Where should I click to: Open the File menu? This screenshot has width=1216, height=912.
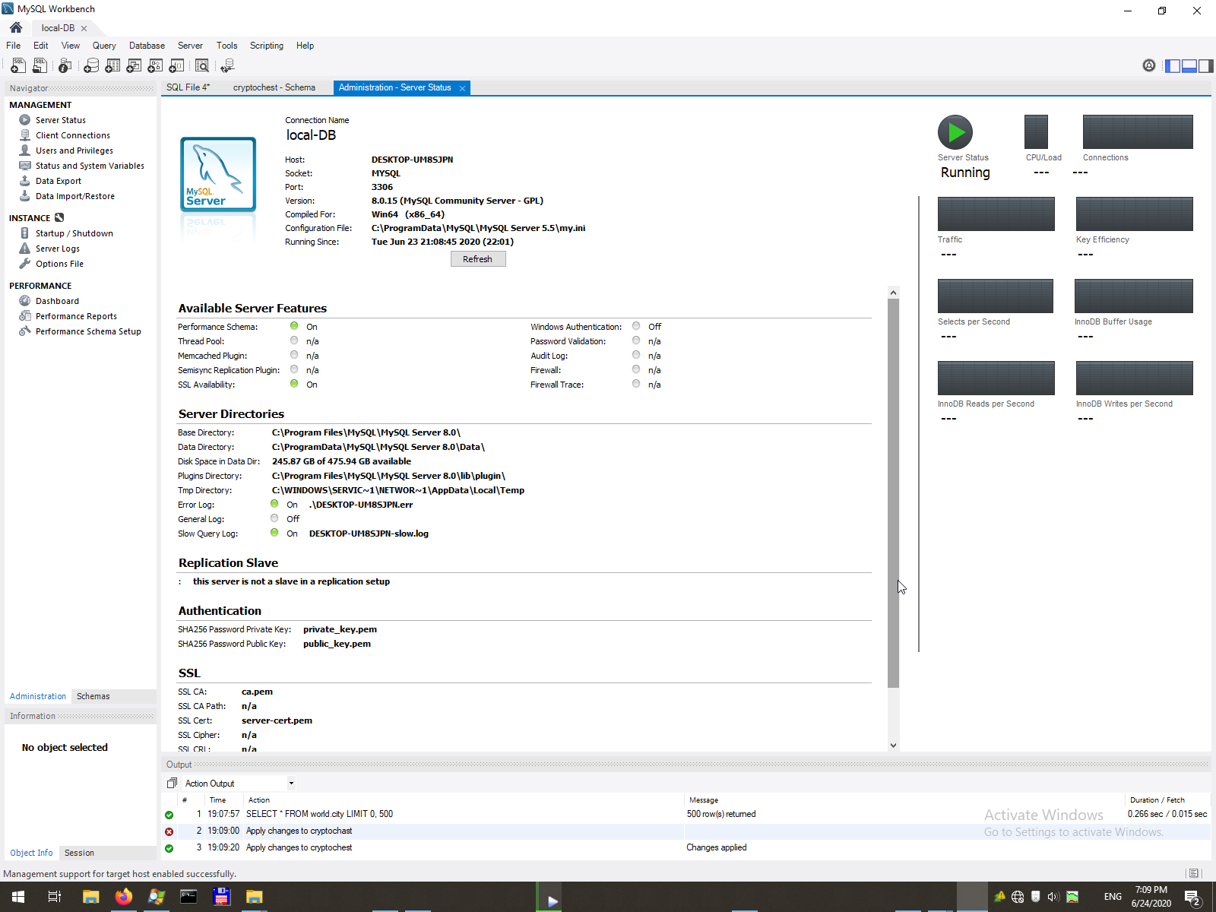tap(14, 46)
